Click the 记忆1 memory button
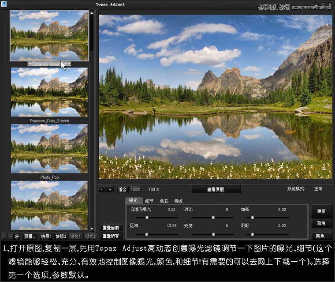The image size is (335, 282). (x=75, y=237)
